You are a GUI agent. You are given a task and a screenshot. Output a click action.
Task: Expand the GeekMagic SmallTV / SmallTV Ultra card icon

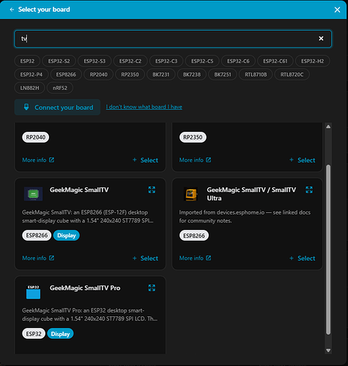coord(309,190)
